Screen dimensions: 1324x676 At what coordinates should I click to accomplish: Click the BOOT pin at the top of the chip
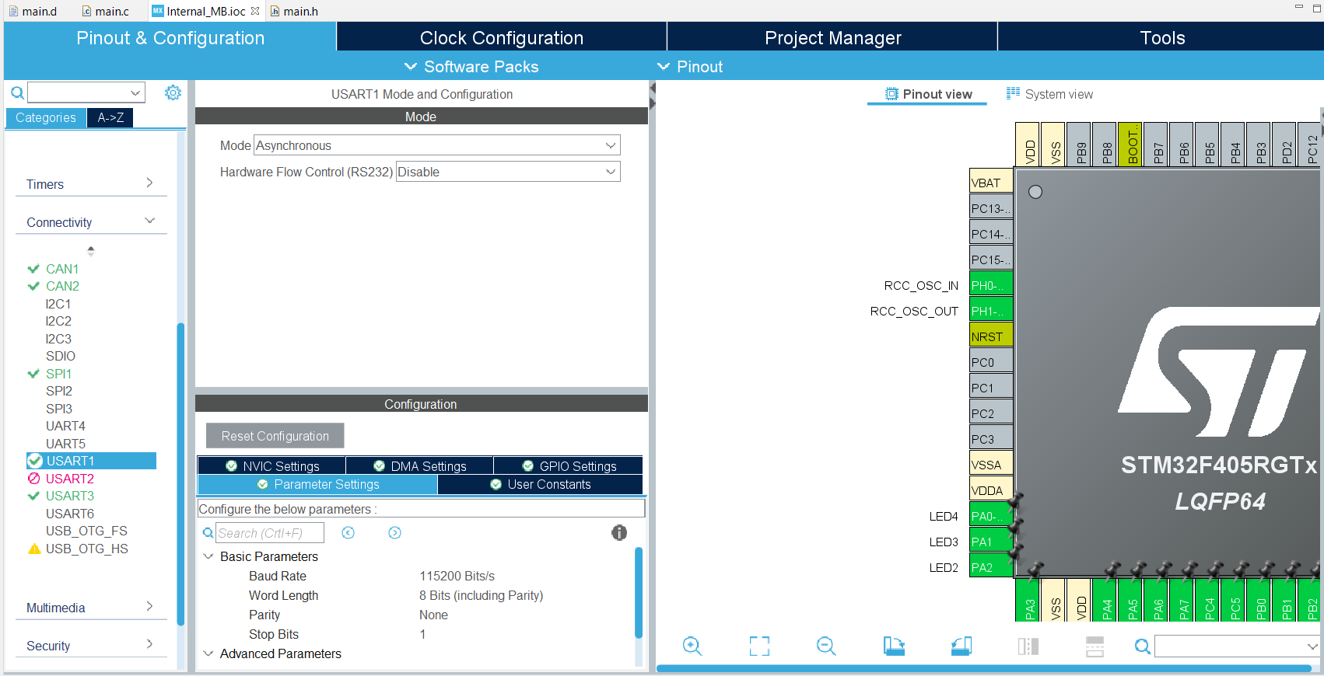click(x=1130, y=145)
